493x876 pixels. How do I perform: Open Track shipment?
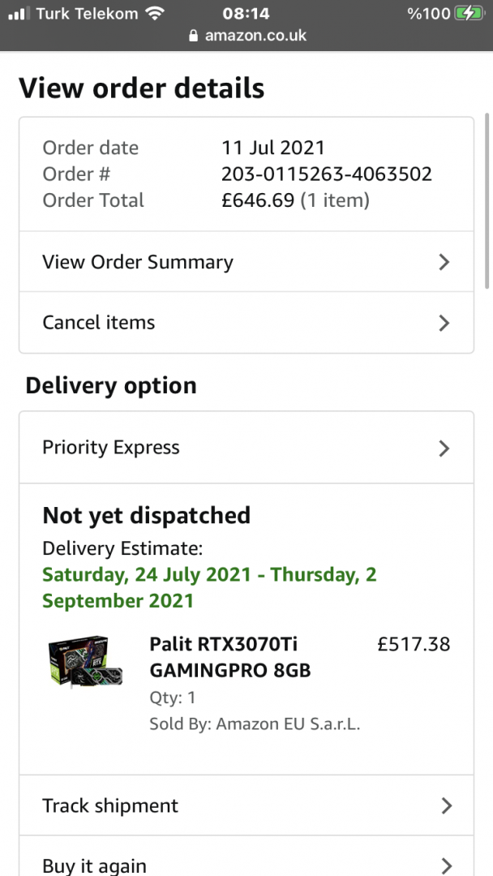coord(110,805)
